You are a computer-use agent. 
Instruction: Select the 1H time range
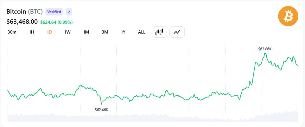pos(31,32)
